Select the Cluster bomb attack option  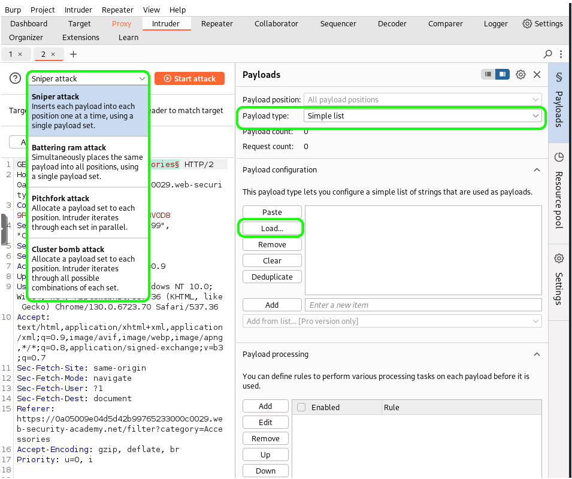(88, 268)
